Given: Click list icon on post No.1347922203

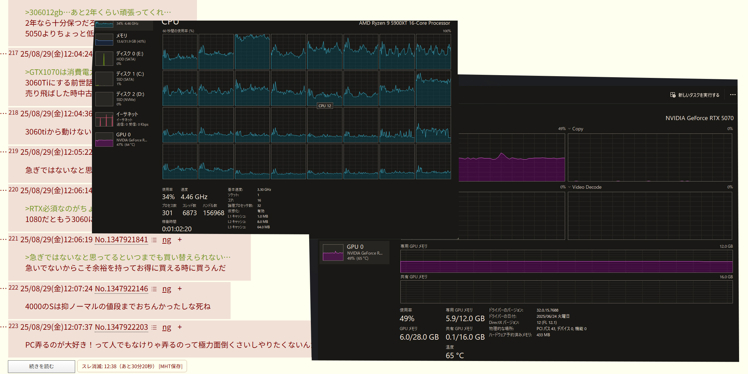Looking at the screenshot, I should (154, 327).
